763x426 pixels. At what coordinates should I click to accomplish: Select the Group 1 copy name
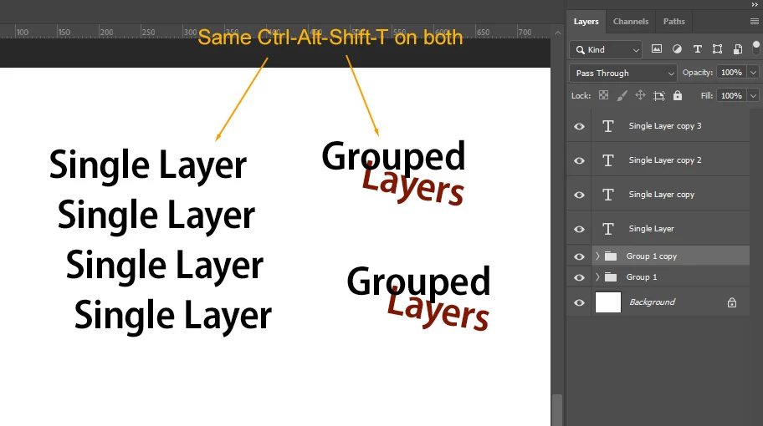pos(652,256)
